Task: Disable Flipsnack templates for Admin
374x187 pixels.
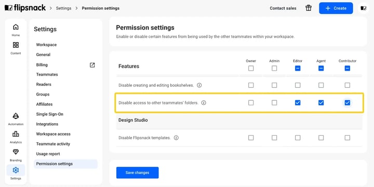Action: [x=274, y=138]
